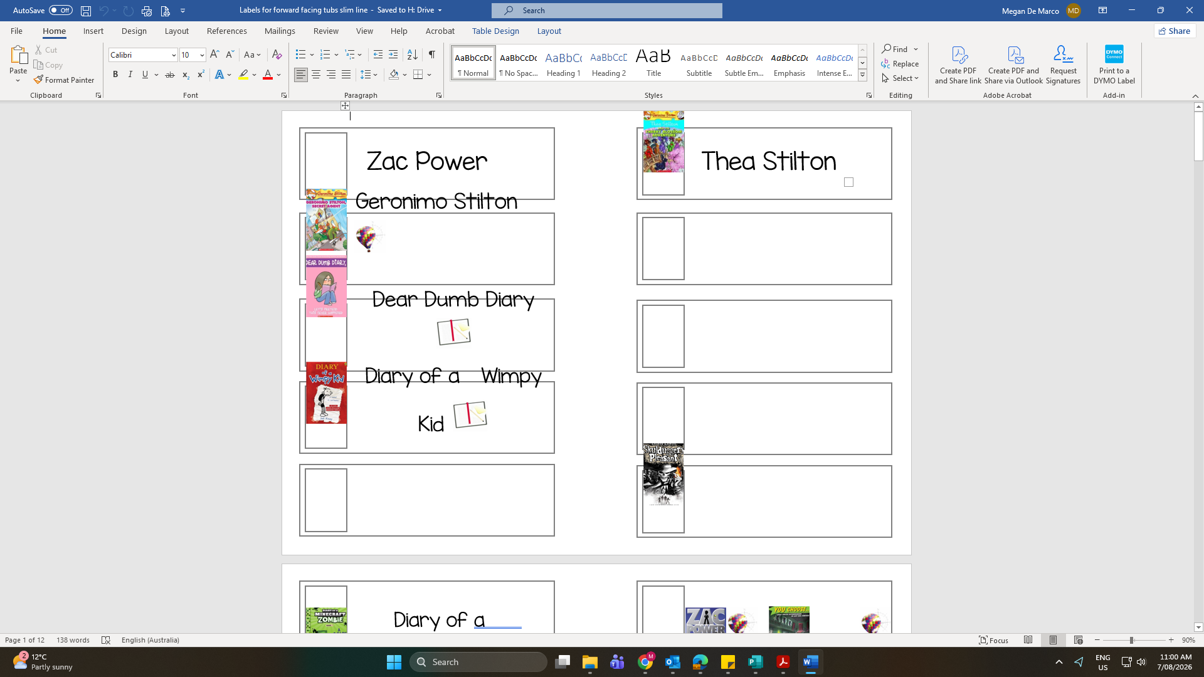Increase font size with Grow Font
1204x677 pixels.
coord(214,55)
